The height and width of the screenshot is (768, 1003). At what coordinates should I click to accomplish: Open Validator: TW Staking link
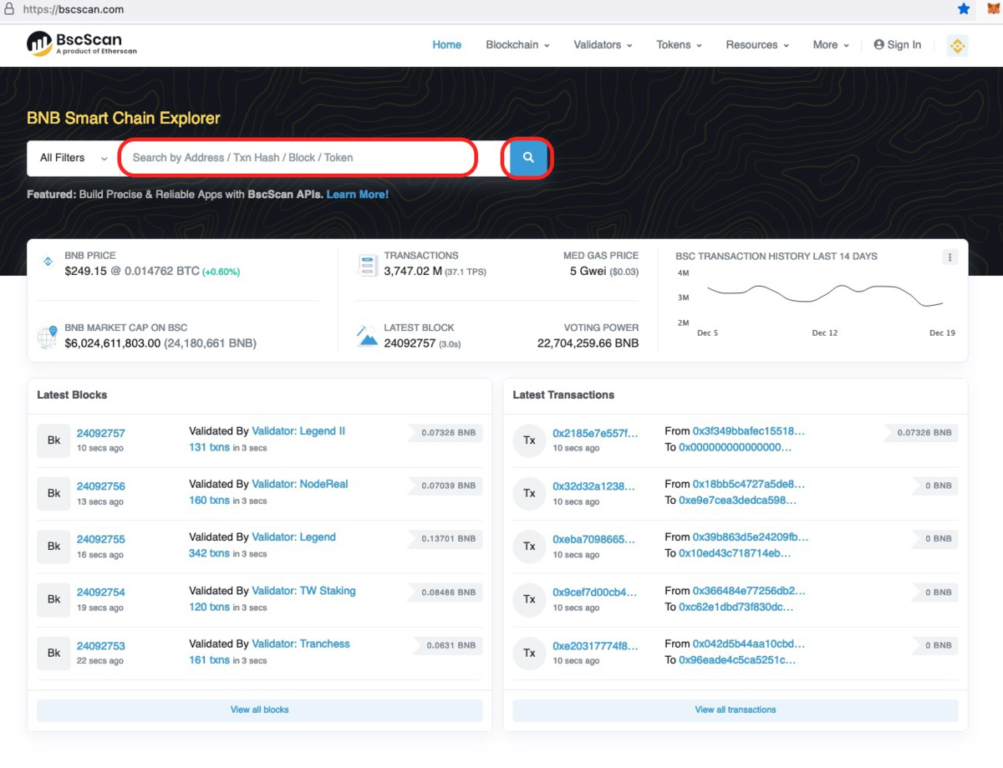303,591
